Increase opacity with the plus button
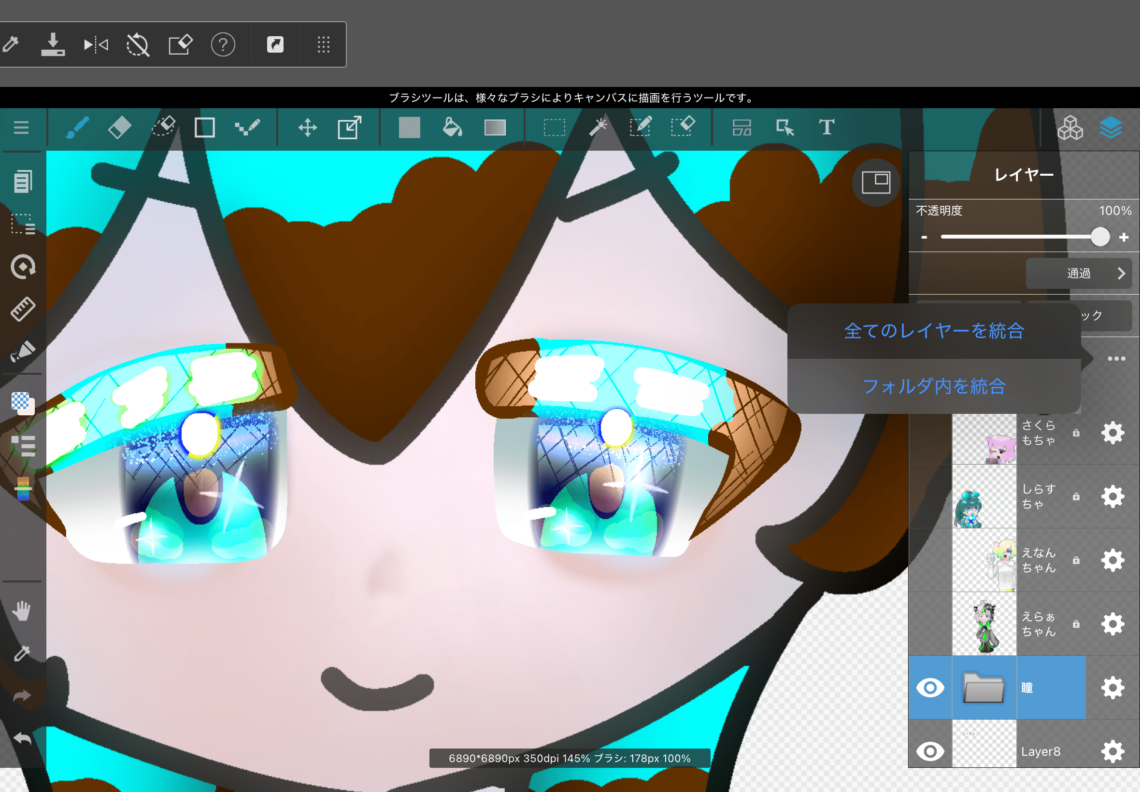This screenshot has width=1140, height=792. [x=1124, y=237]
